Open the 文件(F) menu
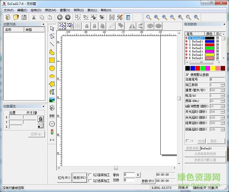Image resolution: width=229 pixels, height=192 pixels. coord(8,10)
